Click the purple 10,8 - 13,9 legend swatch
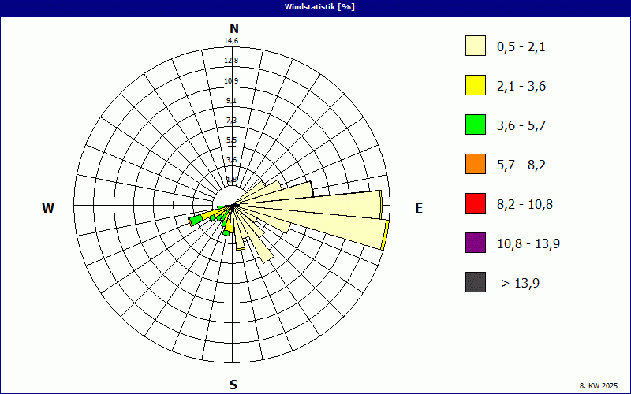 [476, 243]
